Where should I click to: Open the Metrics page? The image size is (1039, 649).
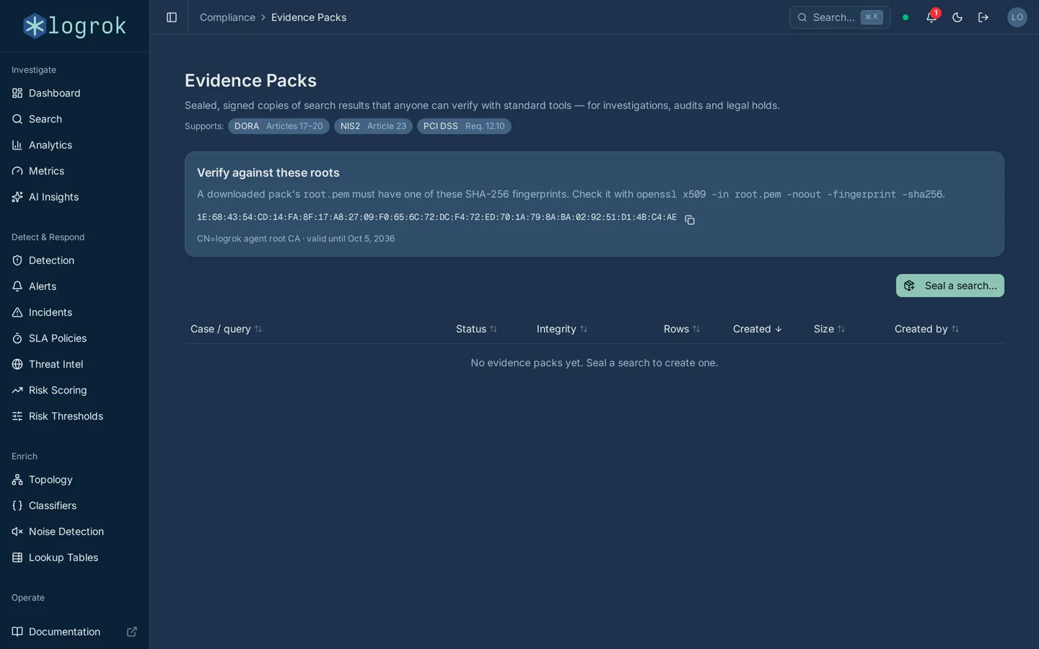click(74, 171)
